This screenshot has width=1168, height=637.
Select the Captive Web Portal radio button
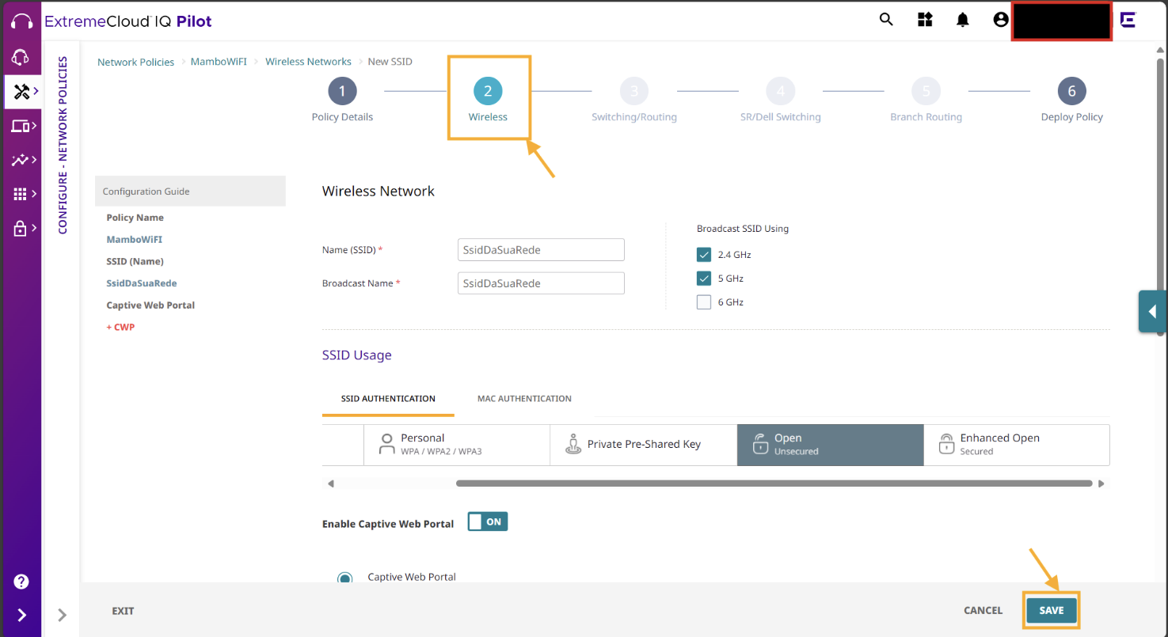point(345,578)
